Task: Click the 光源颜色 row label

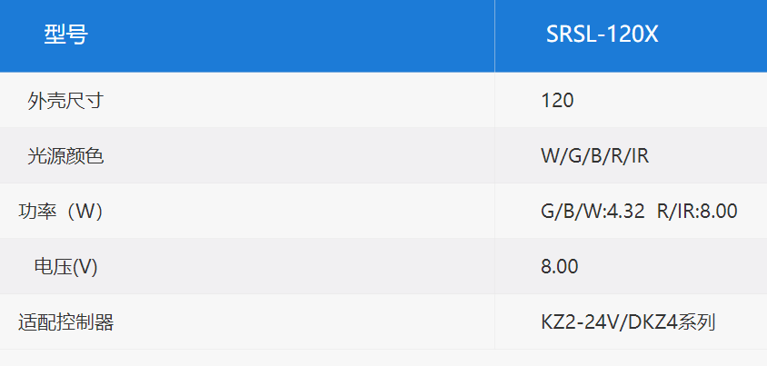Action: point(65,156)
